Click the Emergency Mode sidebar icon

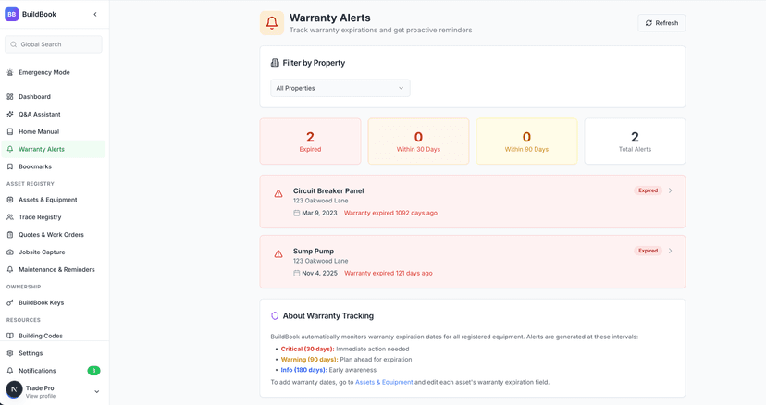10,72
